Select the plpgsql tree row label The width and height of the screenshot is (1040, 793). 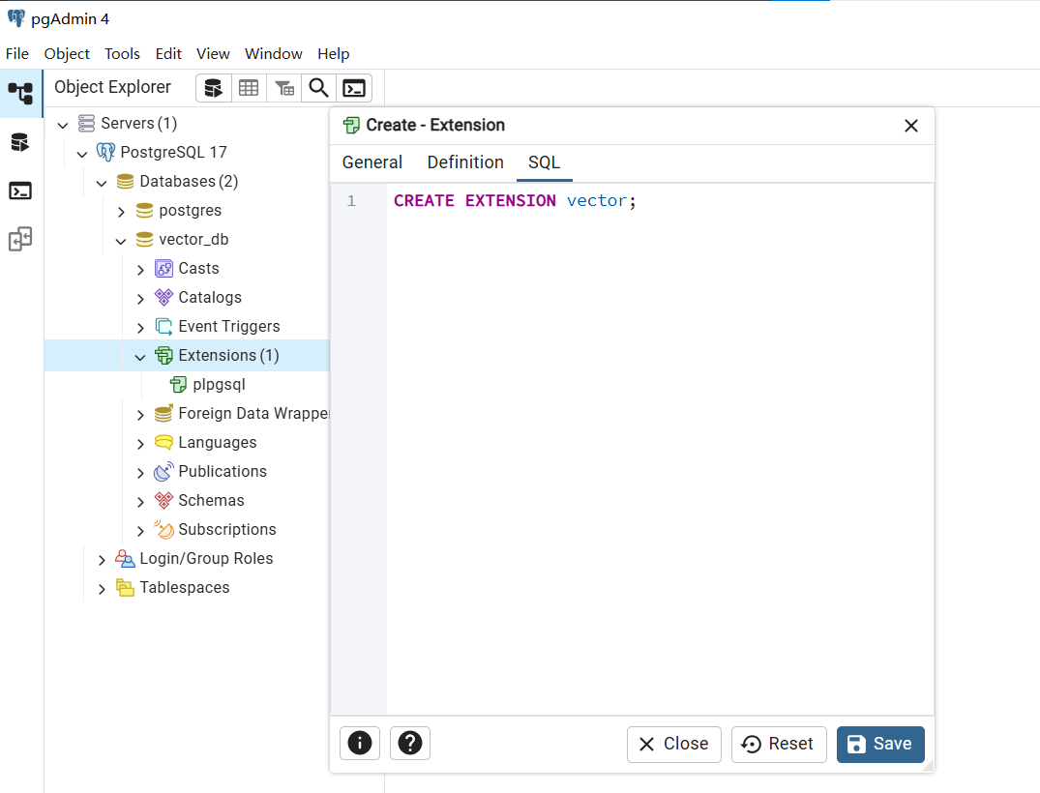pos(219,385)
